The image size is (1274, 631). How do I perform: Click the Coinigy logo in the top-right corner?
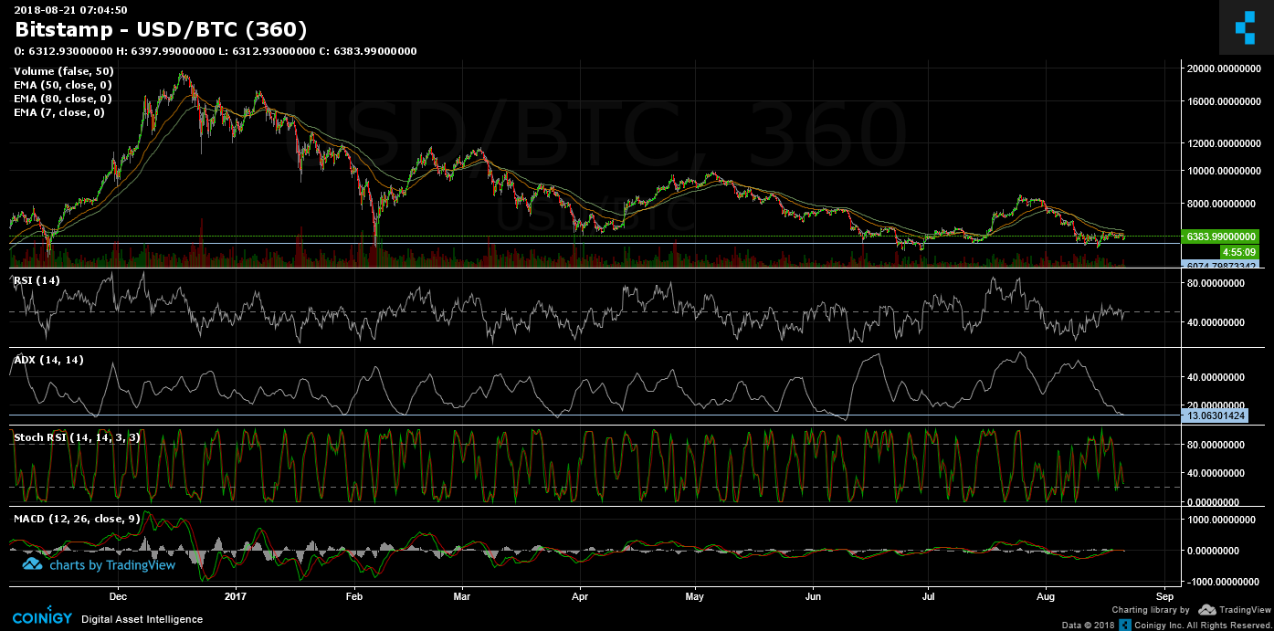click(1245, 28)
